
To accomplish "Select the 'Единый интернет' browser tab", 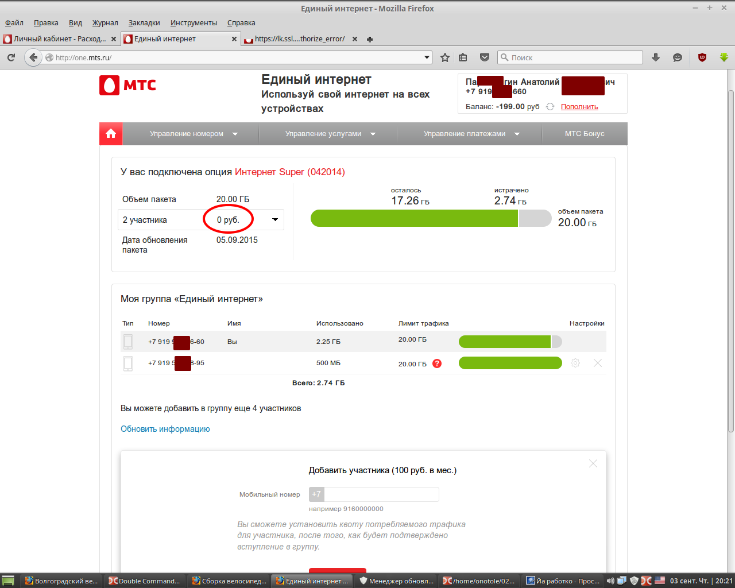I will click(181, 39).
